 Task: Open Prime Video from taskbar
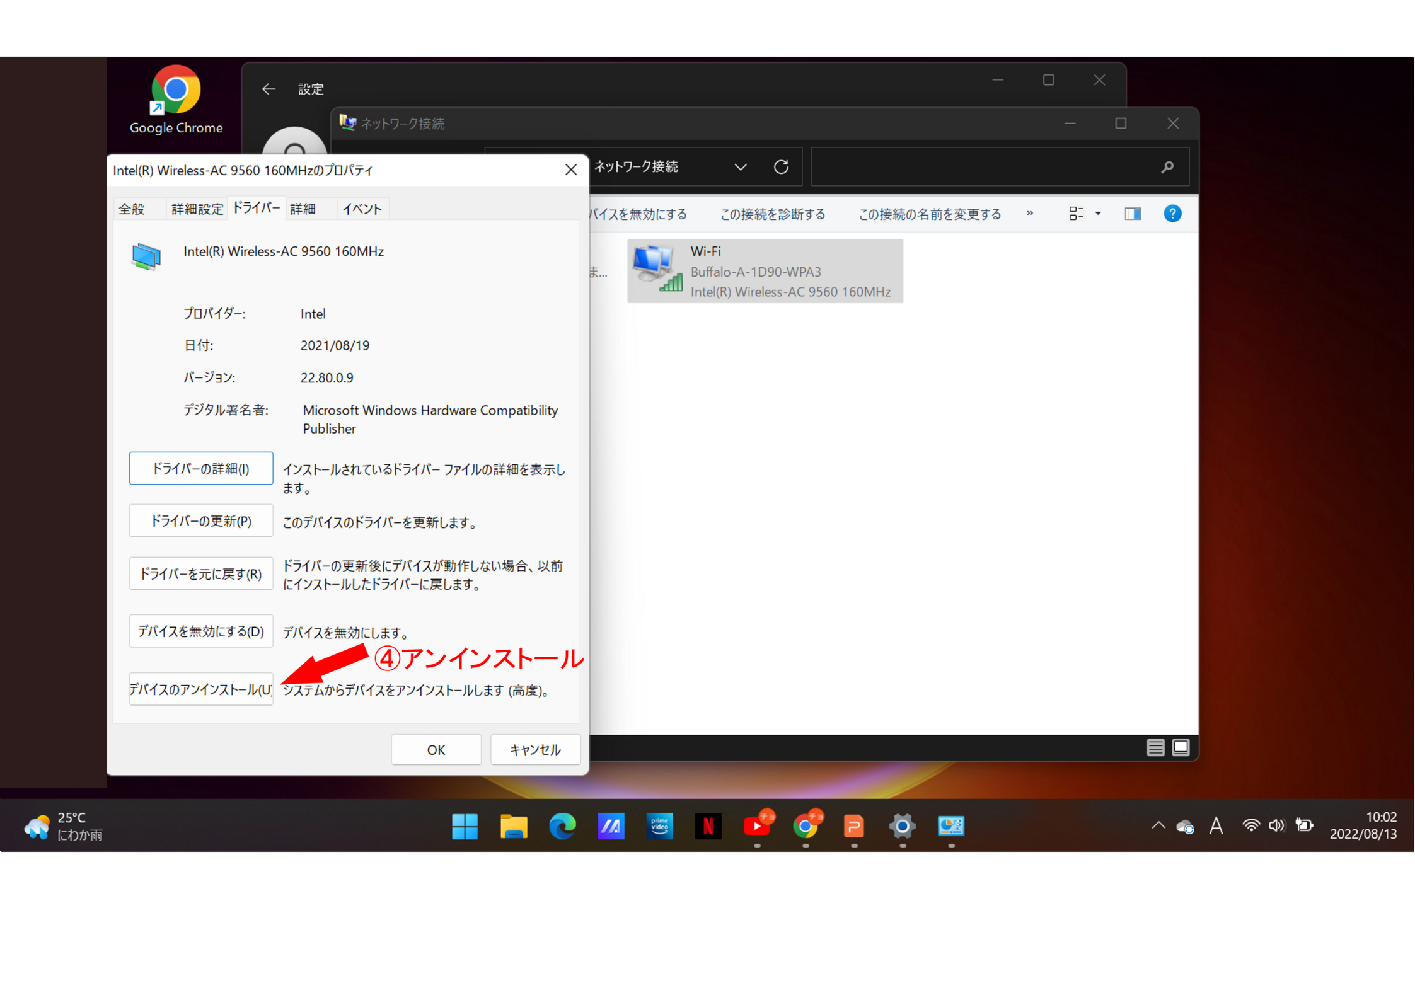659,825
